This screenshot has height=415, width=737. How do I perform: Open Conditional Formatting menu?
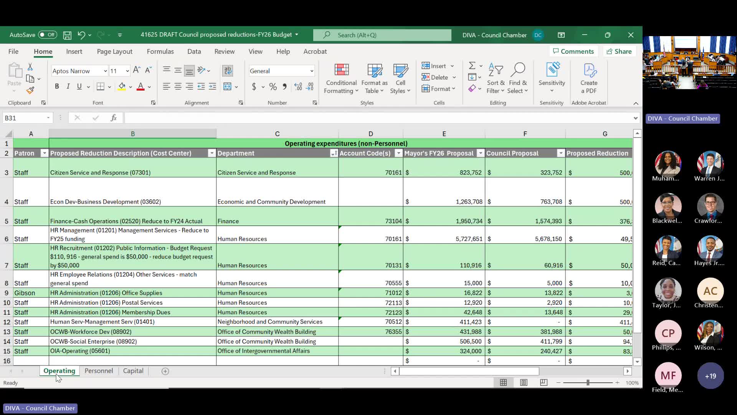[x=341, y=79]
